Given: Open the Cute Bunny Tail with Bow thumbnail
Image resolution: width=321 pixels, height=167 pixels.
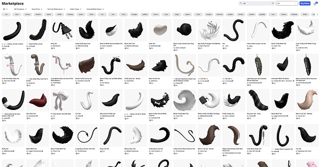Looking at the screenshot, I should pos(62,100).
